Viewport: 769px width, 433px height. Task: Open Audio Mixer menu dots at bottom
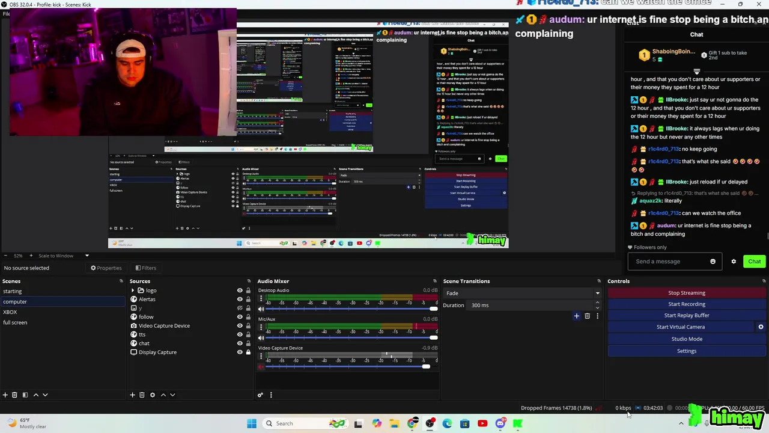(x=271, y=395)
